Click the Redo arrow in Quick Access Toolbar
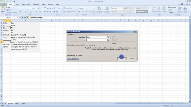 [10, 1]
